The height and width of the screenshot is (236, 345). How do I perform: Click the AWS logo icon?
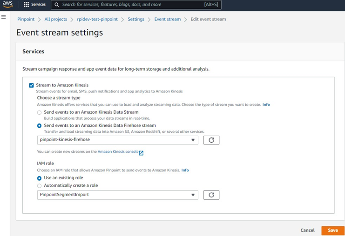(7, 5)
